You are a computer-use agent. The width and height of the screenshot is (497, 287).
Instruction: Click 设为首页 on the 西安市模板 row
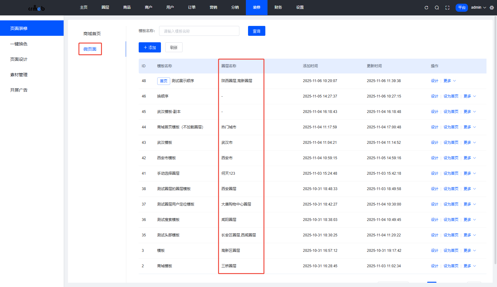(x=451, y=158)
